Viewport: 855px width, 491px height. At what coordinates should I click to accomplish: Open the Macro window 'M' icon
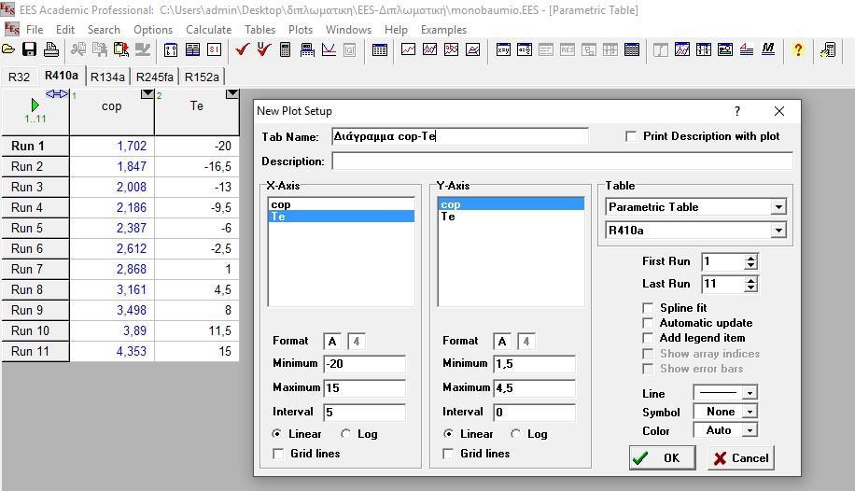(x=768, y=49)
